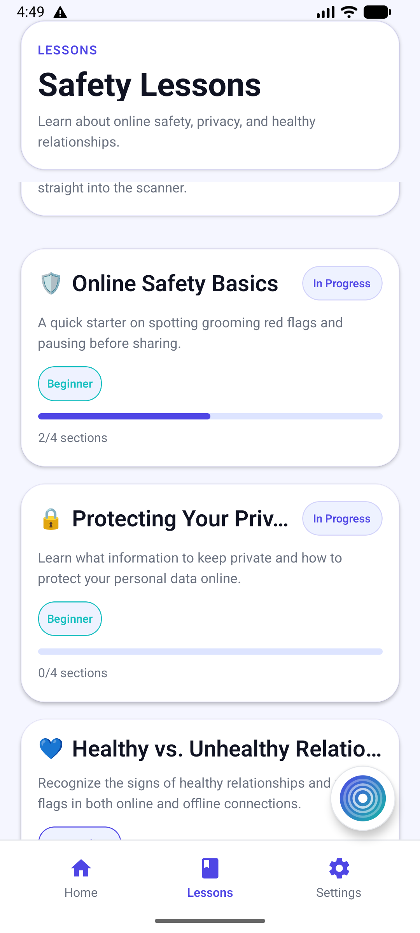Tap the 2/4 sections label
This screenshot has height=933, width=420.
click(72, 437)
